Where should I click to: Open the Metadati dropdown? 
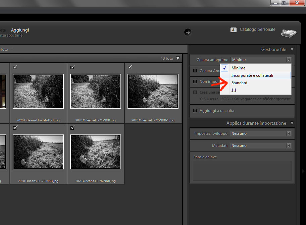coord(260,146)
